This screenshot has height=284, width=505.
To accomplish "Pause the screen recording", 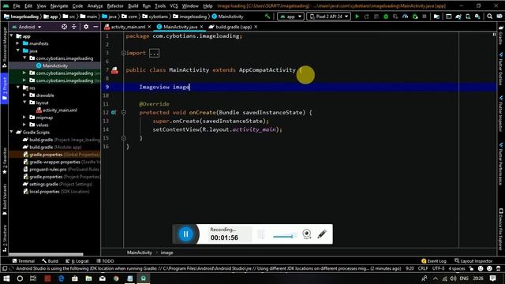I will (x=186, y=234).
